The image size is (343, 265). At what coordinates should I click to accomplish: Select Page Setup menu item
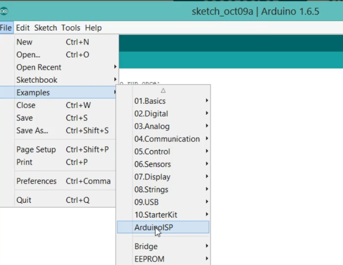(x=36, y=150)
